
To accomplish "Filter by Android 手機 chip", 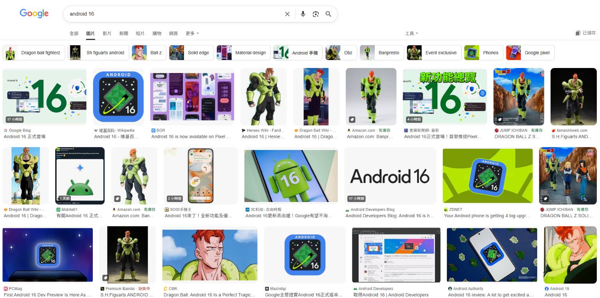I will pyautogui.click(x=298, y=53).
